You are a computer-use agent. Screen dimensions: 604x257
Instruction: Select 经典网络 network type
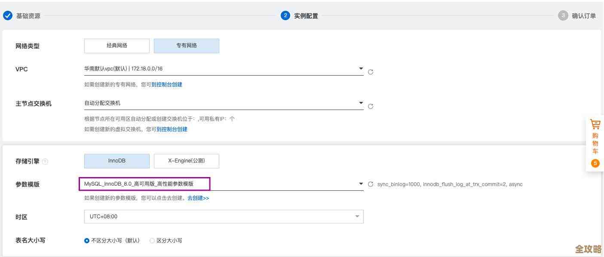point(117,46)
